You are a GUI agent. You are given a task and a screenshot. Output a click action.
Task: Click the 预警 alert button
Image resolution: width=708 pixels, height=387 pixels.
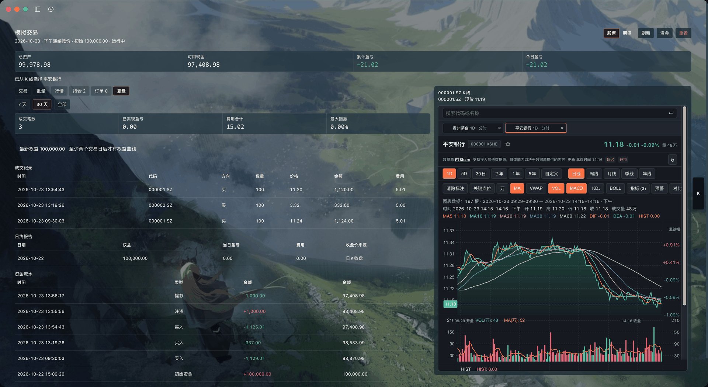659,188
